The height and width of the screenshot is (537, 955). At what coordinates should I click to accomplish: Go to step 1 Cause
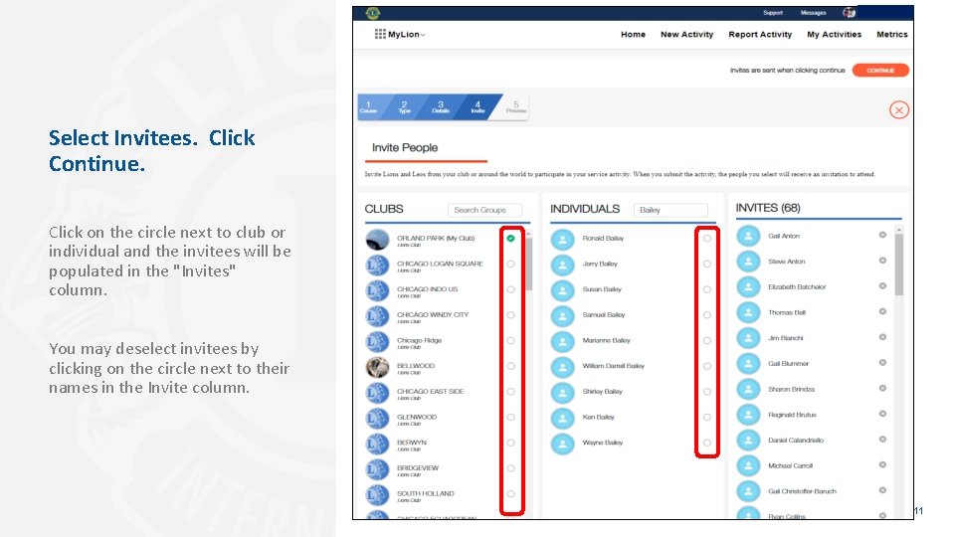[x=368, y=107]
